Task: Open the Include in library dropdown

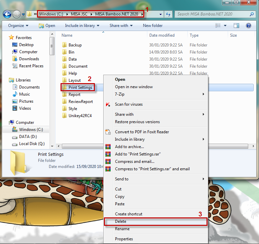Action: 82,26
